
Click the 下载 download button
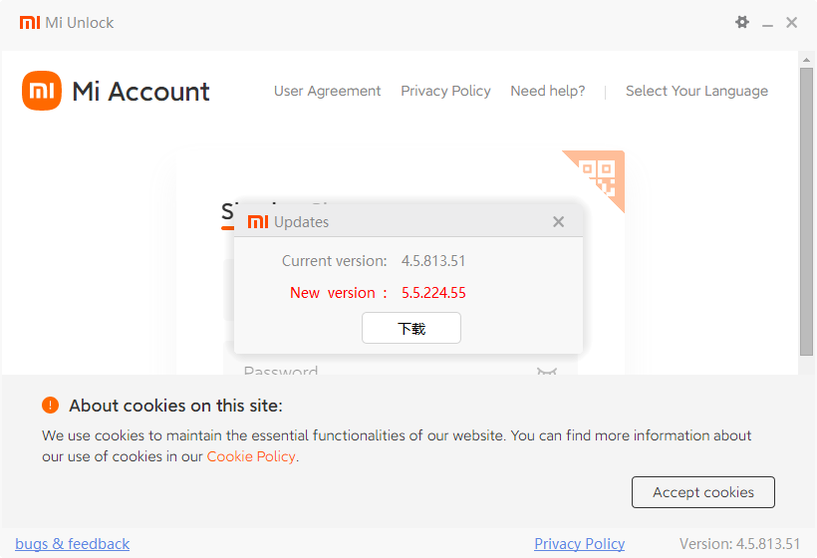coord(411,328)
